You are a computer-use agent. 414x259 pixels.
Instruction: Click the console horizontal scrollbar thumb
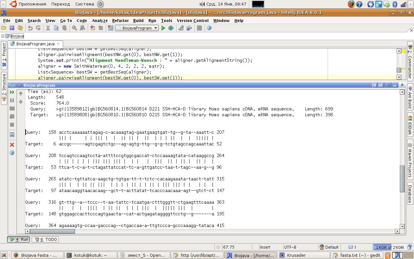point(52,231)
